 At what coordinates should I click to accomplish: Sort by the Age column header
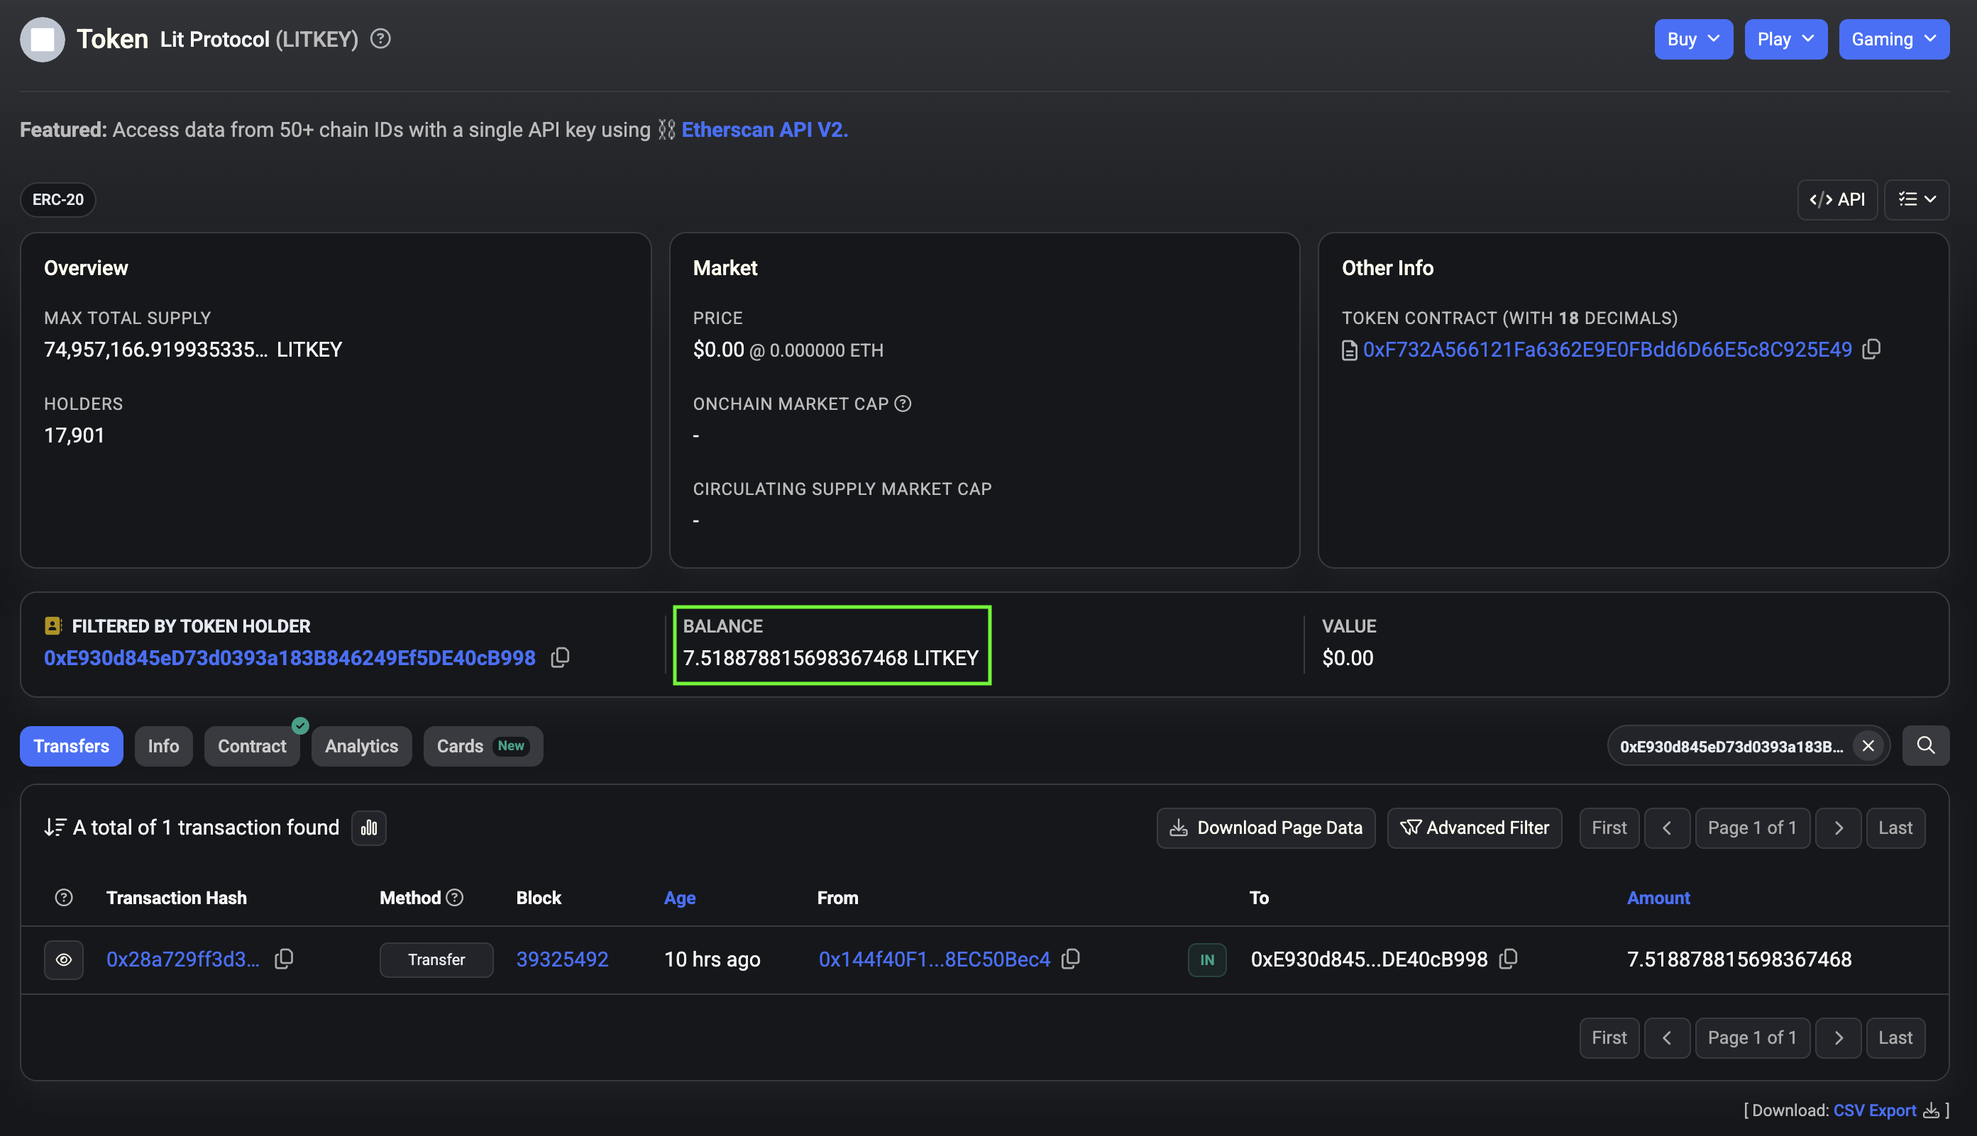679,898
